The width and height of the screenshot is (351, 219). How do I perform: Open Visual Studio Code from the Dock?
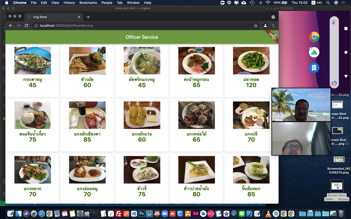[x=134, y=214]
